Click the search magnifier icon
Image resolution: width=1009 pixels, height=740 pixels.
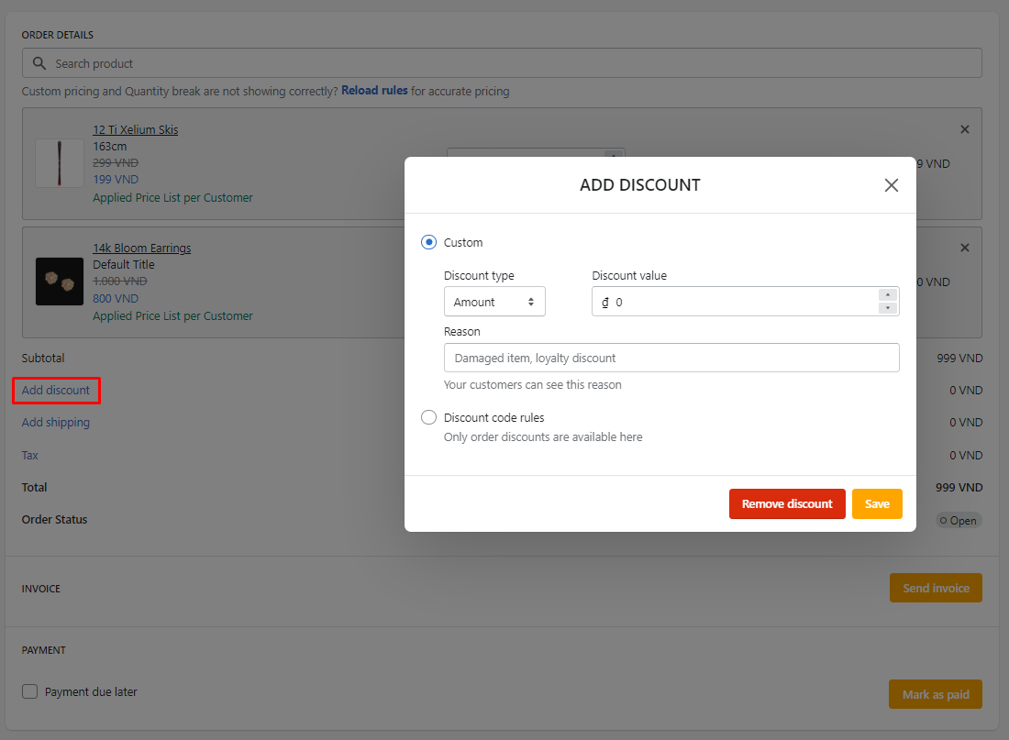[x=39, y=63]
